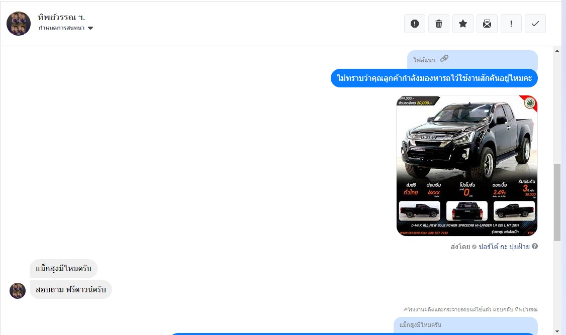Screen dimensions: 566x335
Task: Select the ส่งโดย label under the image
Action: [x=460, y=247]
